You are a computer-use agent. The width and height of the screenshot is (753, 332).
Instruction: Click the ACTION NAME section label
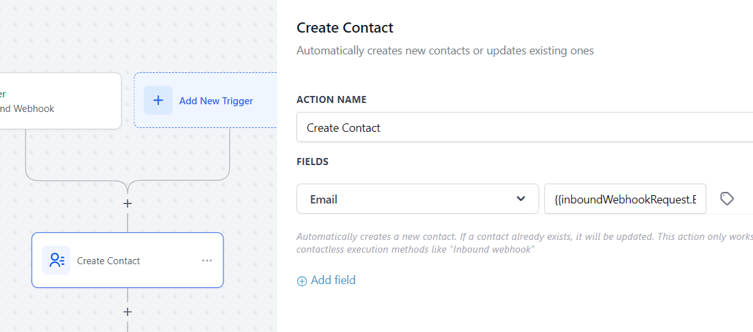pyautogui.click(x=332, y=100)
